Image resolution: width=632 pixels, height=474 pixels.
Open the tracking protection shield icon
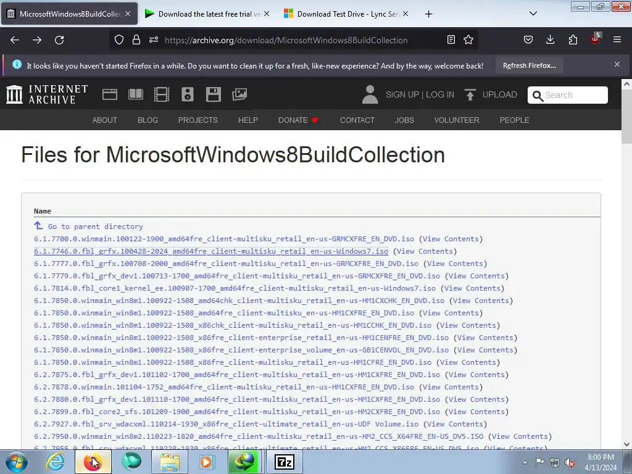point(119,39)
